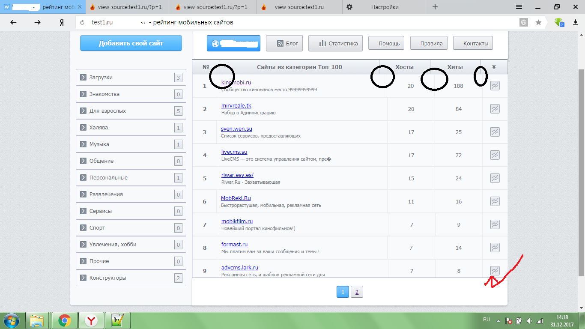Viewport: 585px width, 329px height.
Task: Click browser back arrow button
Action: [x=13, y=22]
